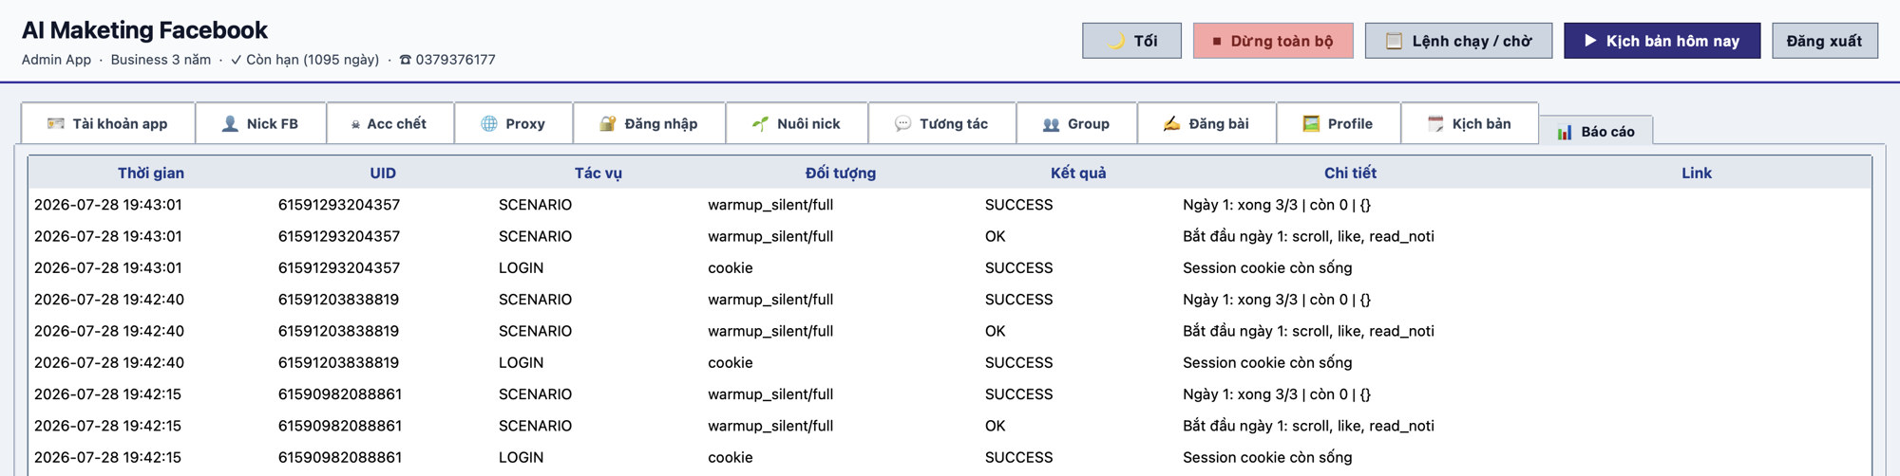This screenshot has height=476, width=1900.
Task: Click the seedling icon on Nuôi nick tab
Action: [760, 123]
